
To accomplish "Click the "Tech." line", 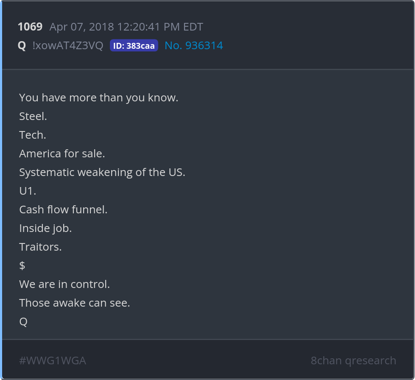I will [x=33, y=135].
